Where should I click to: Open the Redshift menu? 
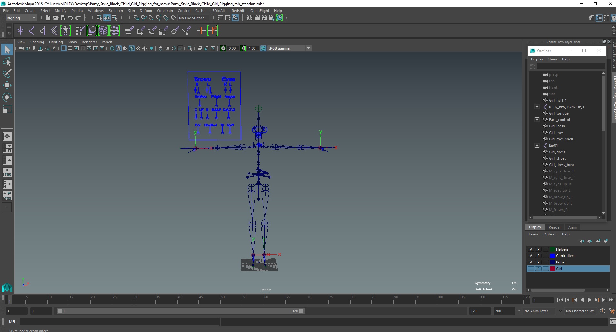pyautogui.click(x=238, y=11)
